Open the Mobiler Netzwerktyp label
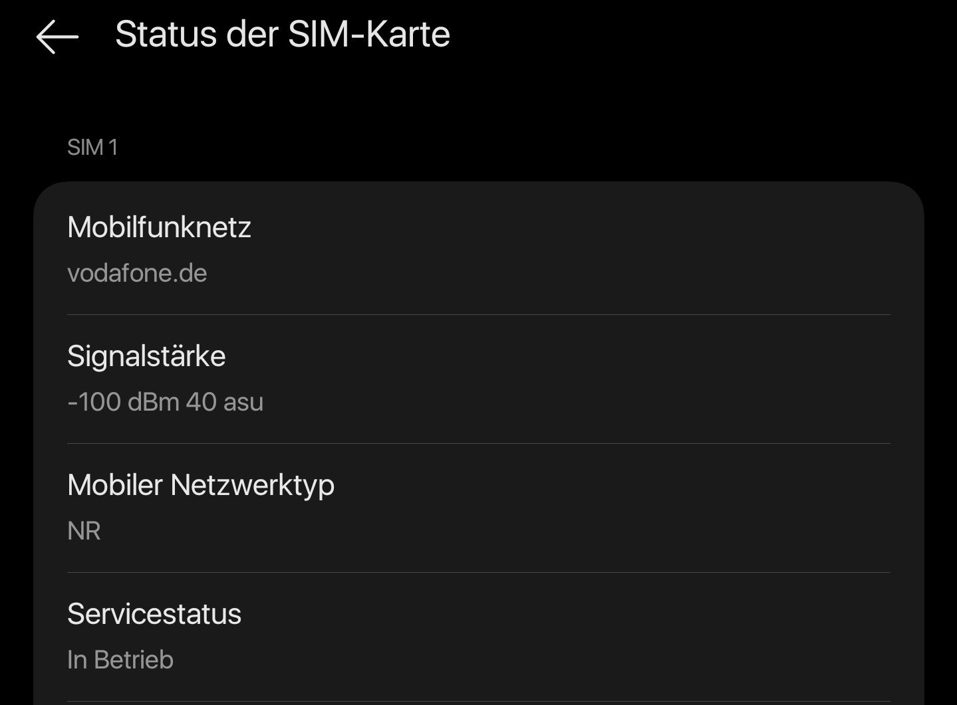Image resolution: width=957 pixels, height=705 pixels. coord(200,485)
